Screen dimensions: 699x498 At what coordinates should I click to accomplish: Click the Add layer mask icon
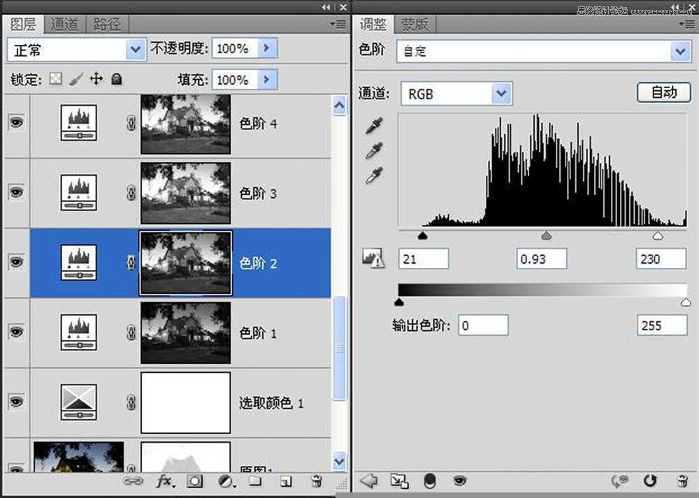[194, 481]
